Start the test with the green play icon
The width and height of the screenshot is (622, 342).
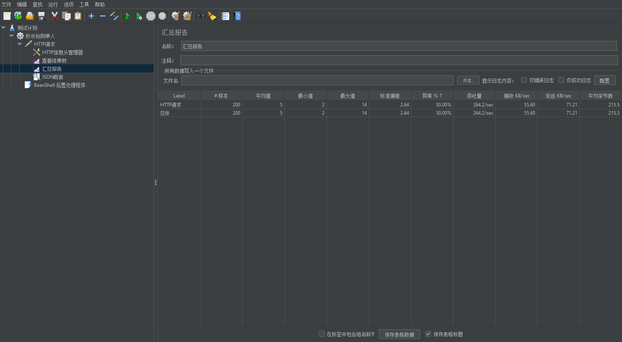tap(128, 16)
